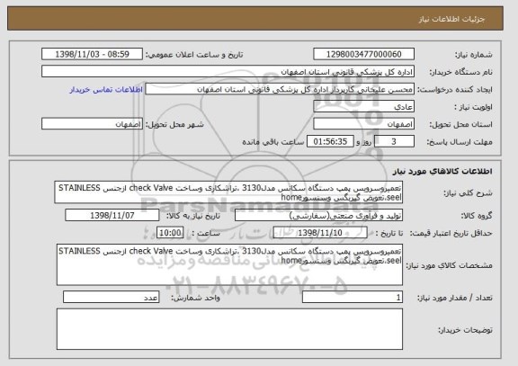Click the شهر محل تحویل field

coord(92,124)
